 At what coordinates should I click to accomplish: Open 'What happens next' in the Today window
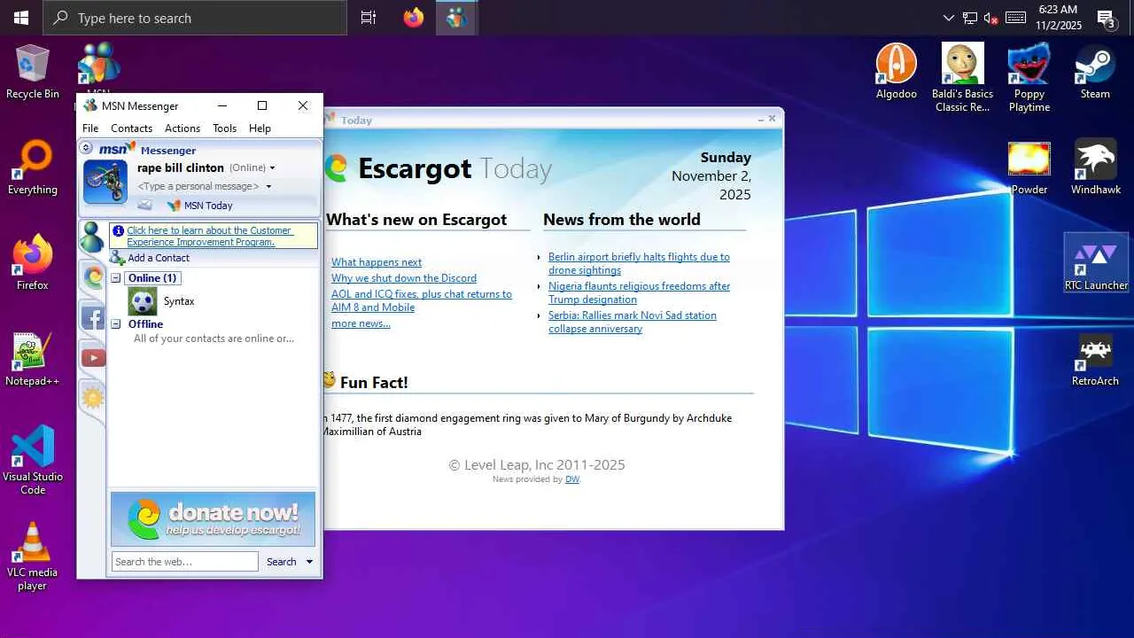[x=377, y=262]
